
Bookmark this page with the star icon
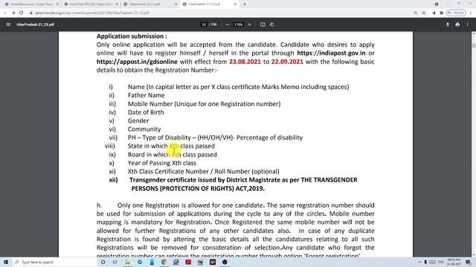tap(424, 13)
